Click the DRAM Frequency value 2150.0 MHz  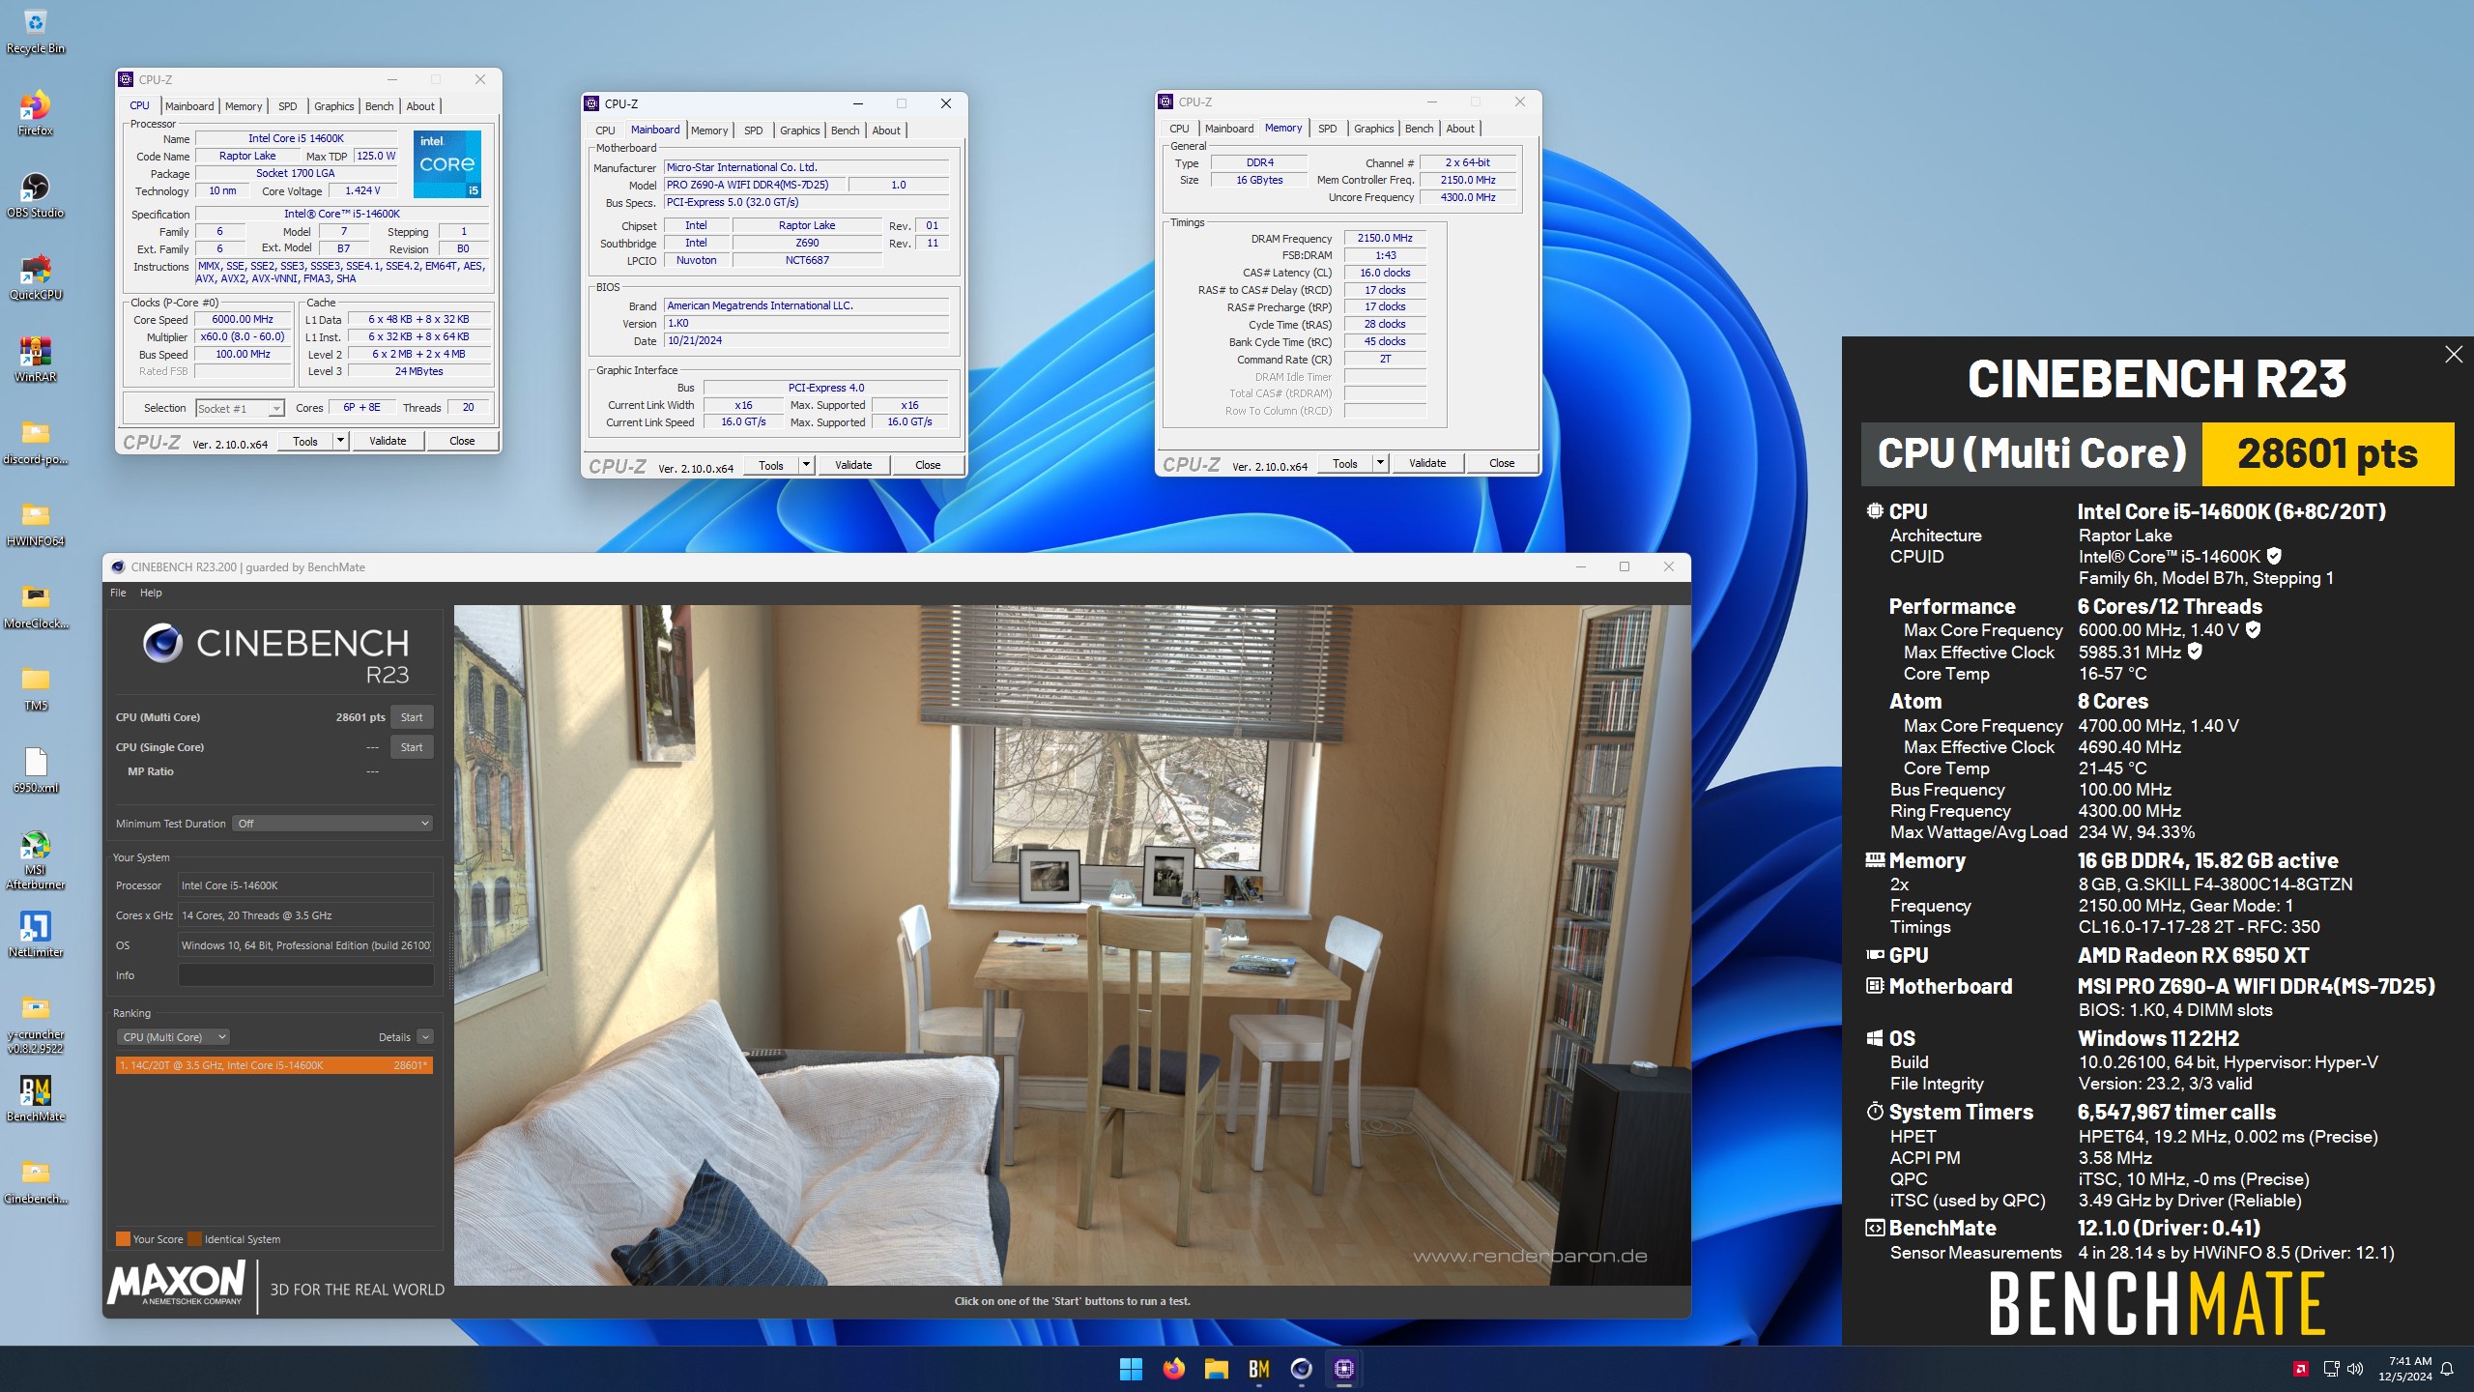1384,238
